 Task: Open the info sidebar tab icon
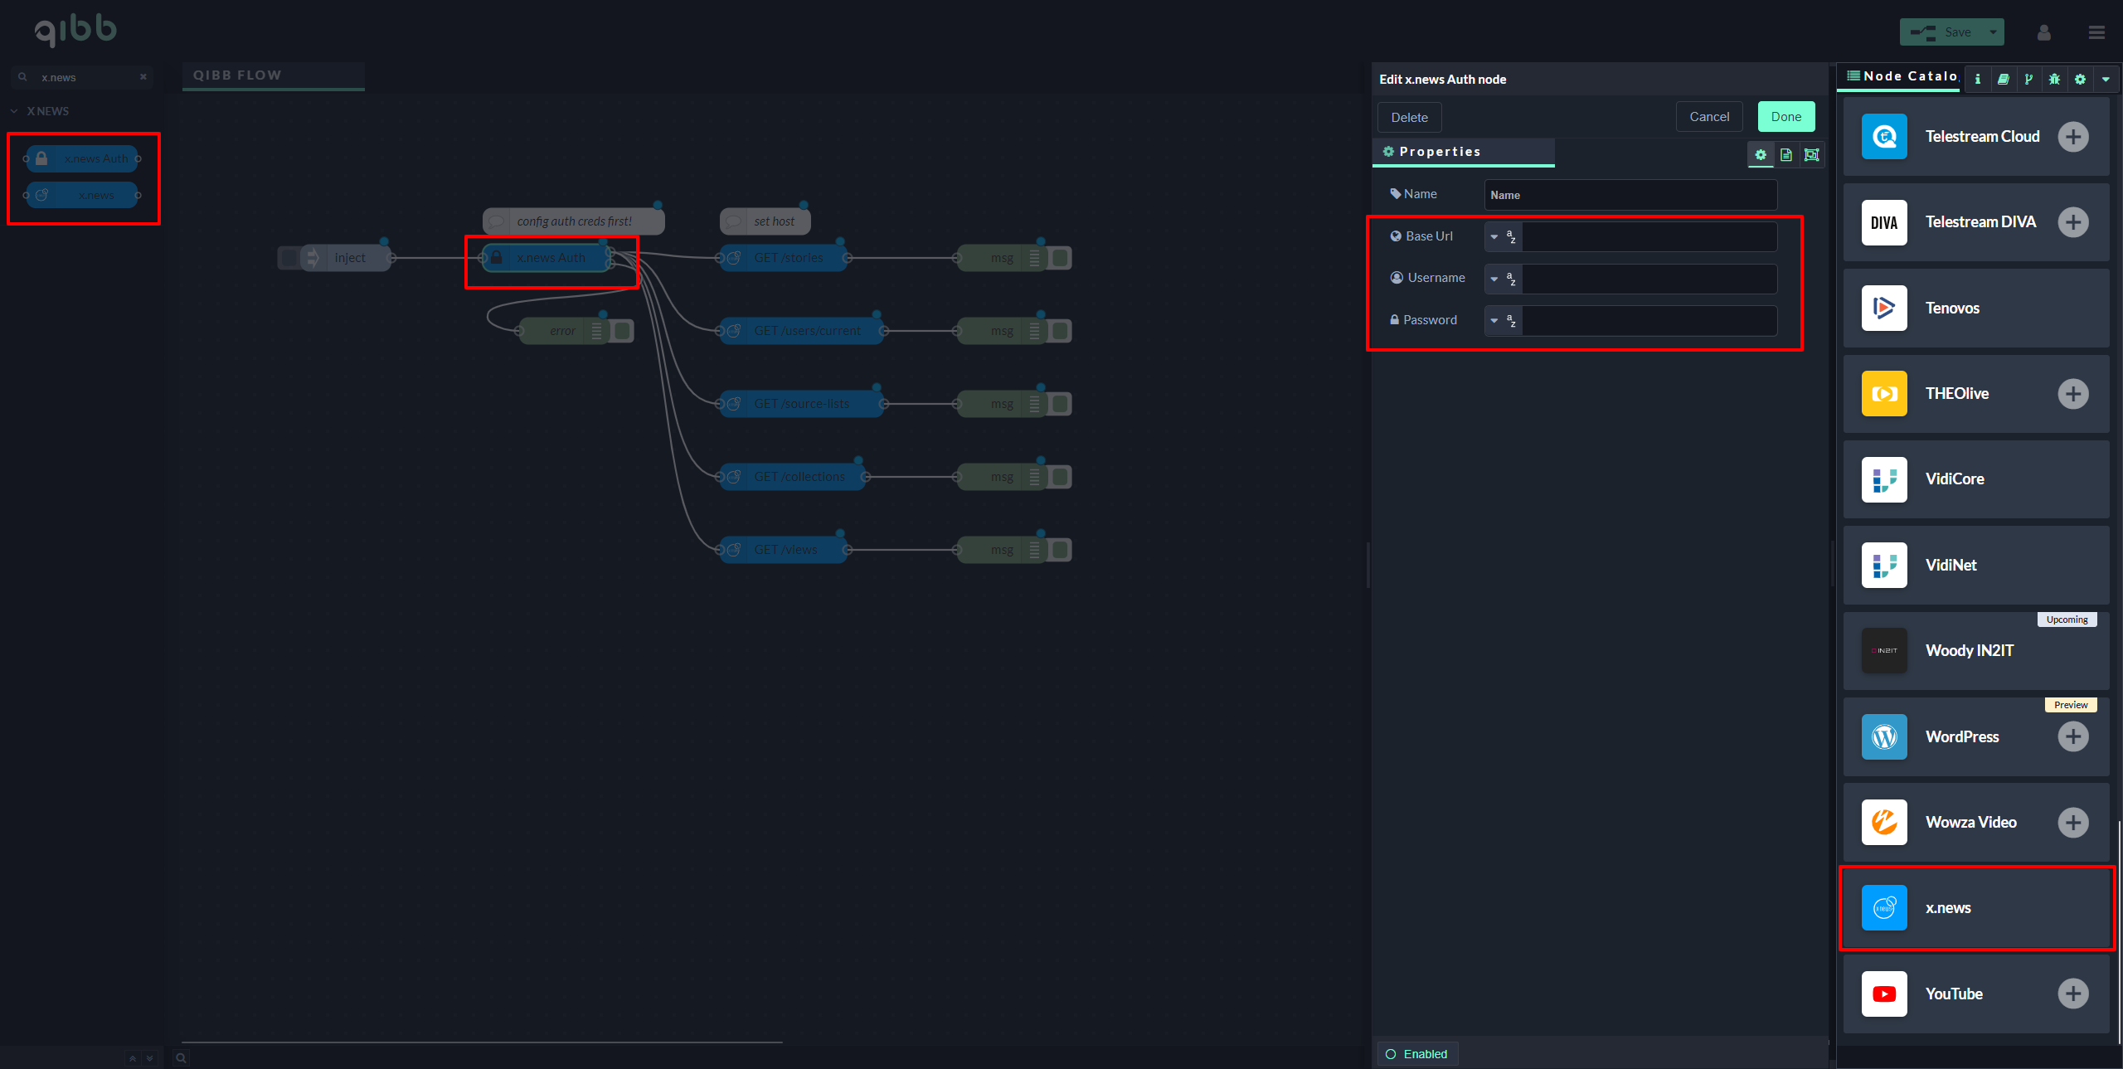[x=1978, y=80]
